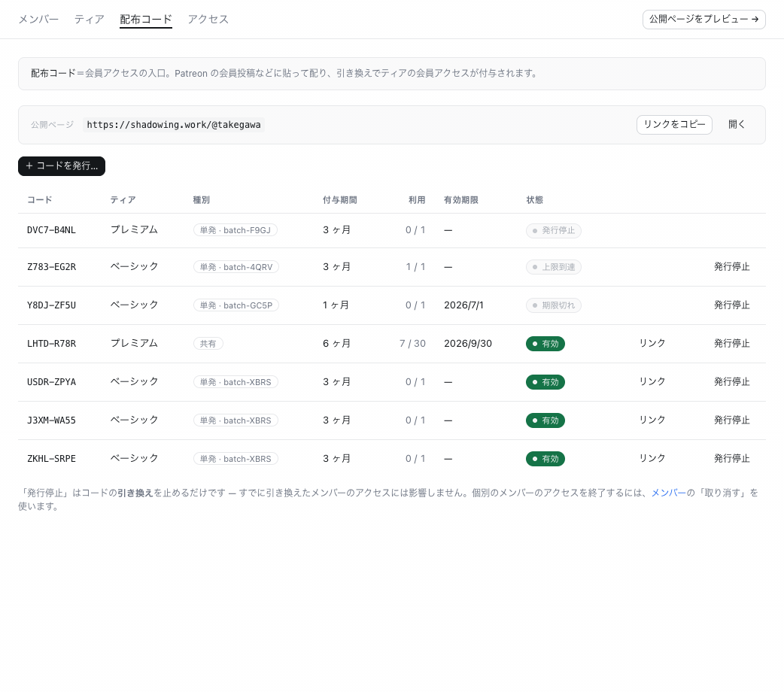This screenshot has height=692, width=784.
Task: Click code LHTD-R78R
Action: (51, 344)
